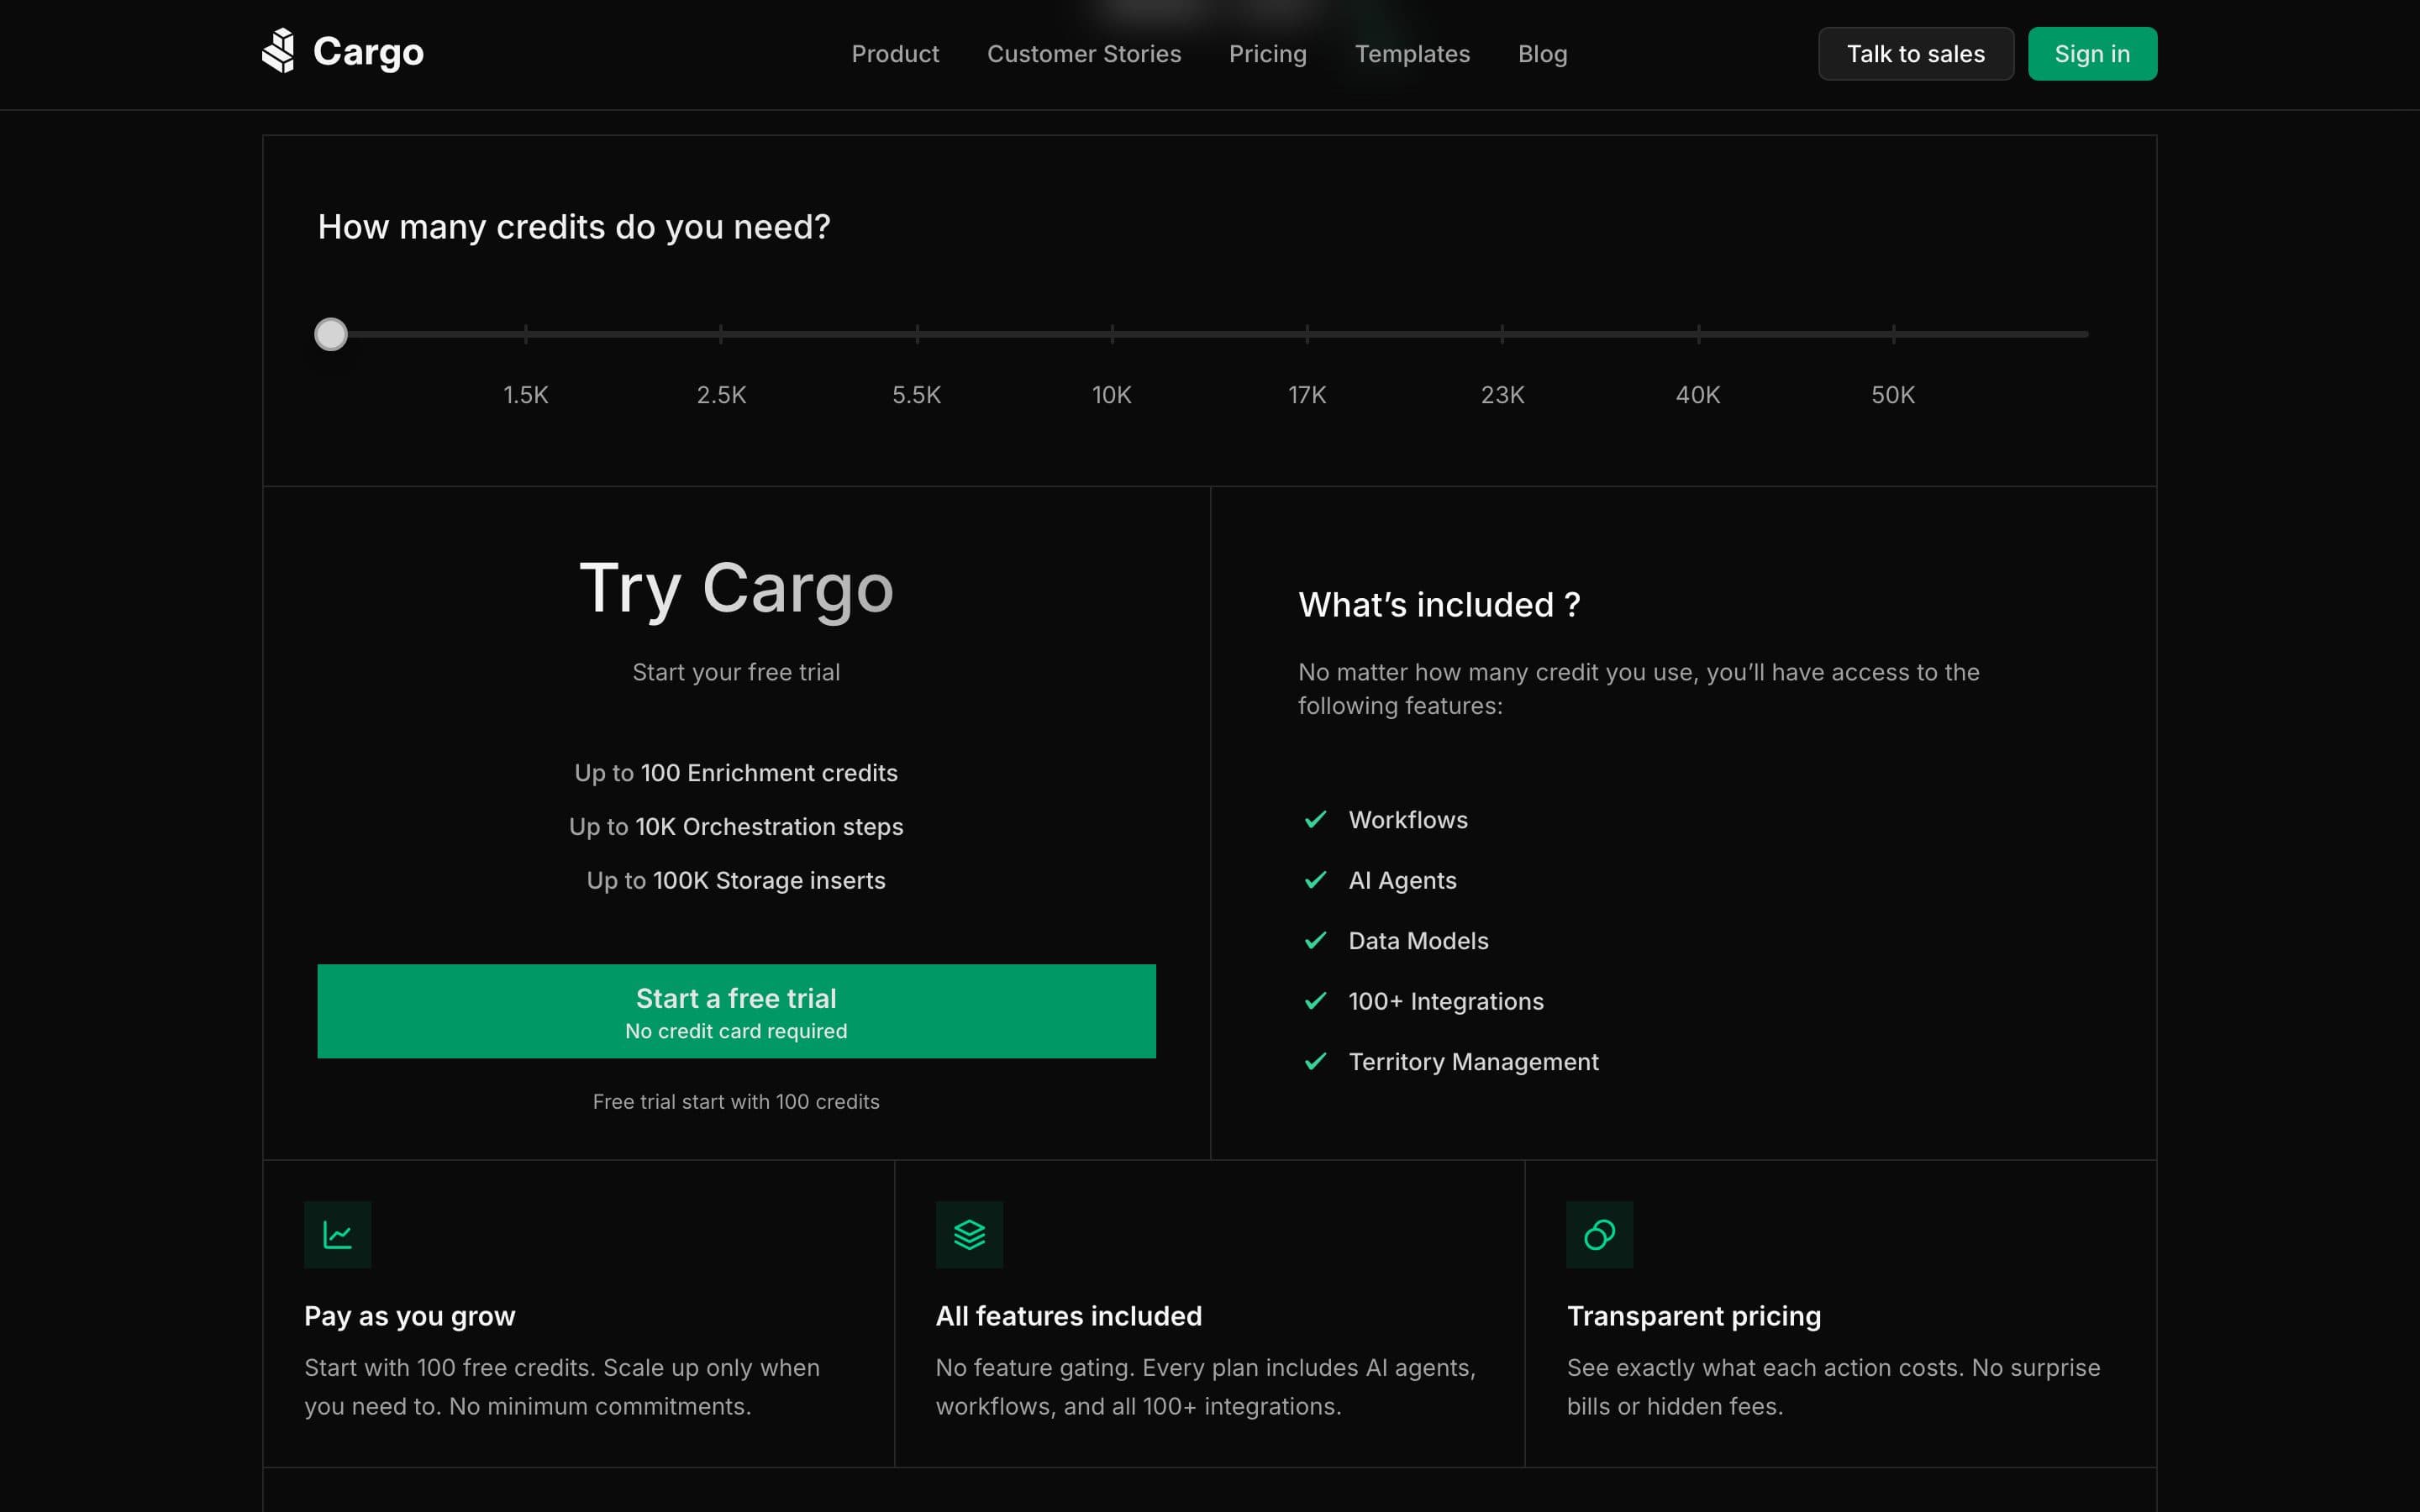Click the "100+ Integrations" feature label
The height and width of the screenshot is (1512, 2420).
coord(1446,1002)
